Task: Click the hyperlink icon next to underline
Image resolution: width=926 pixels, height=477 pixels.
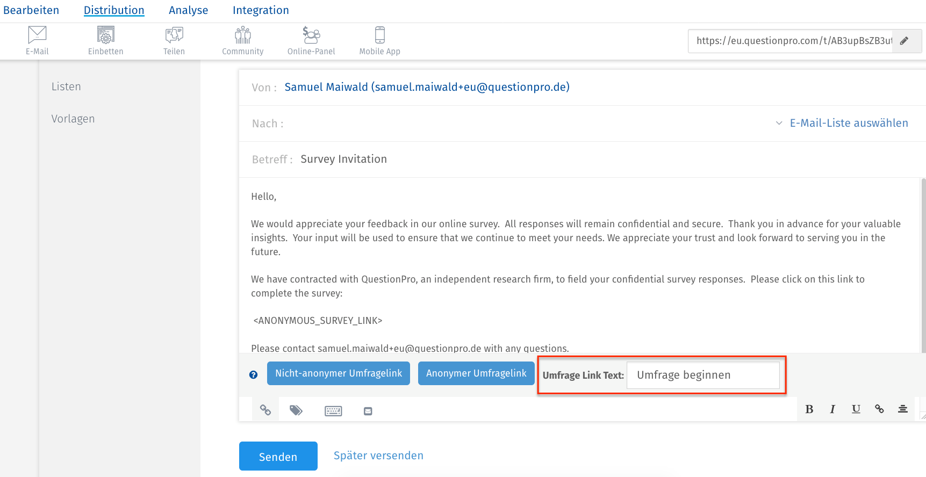Action: pos(879,409)
